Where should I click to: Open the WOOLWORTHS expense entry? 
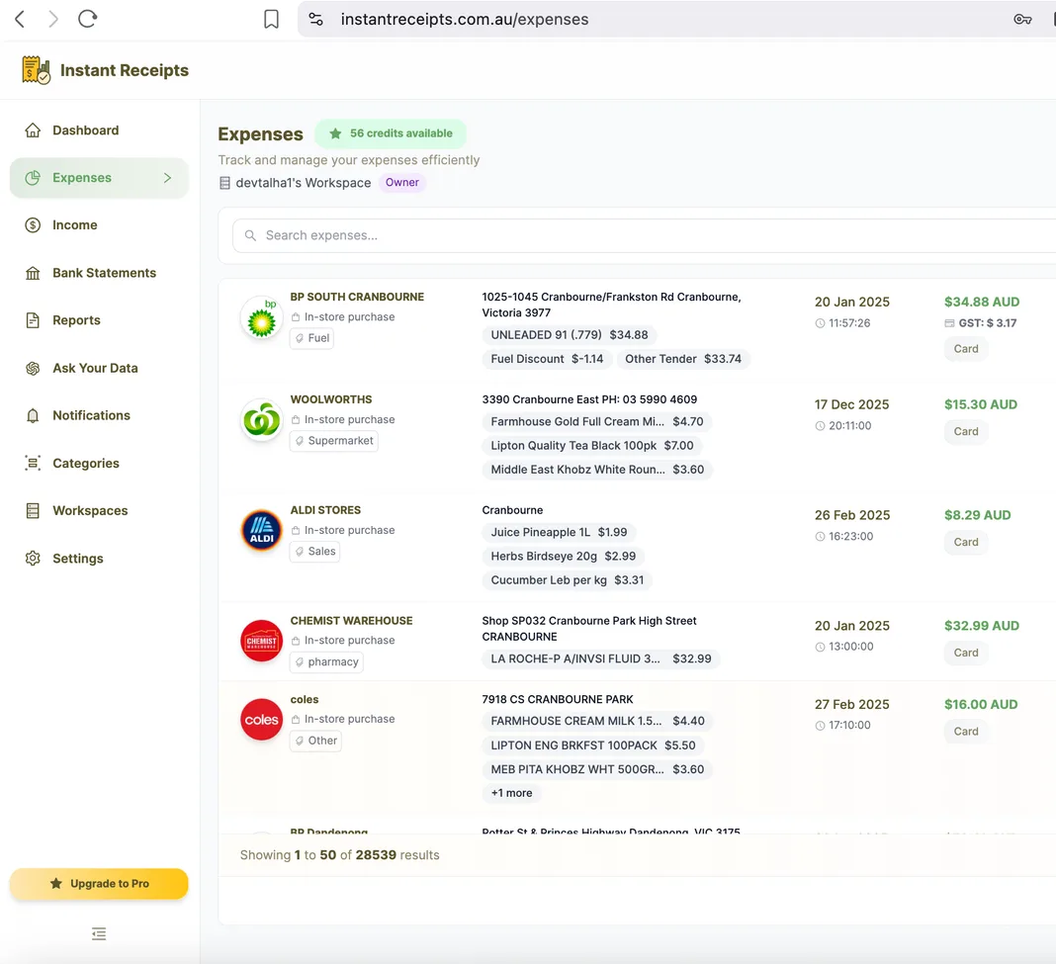[330, 399]
